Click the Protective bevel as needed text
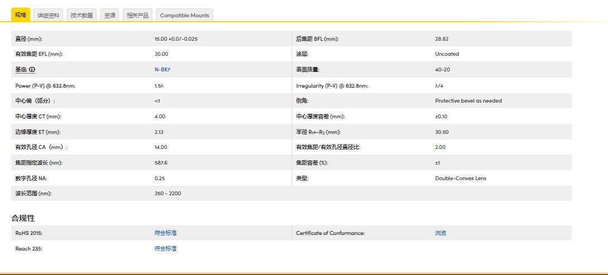This screenshot has width=608, height=275. click(x=468, y=101)
